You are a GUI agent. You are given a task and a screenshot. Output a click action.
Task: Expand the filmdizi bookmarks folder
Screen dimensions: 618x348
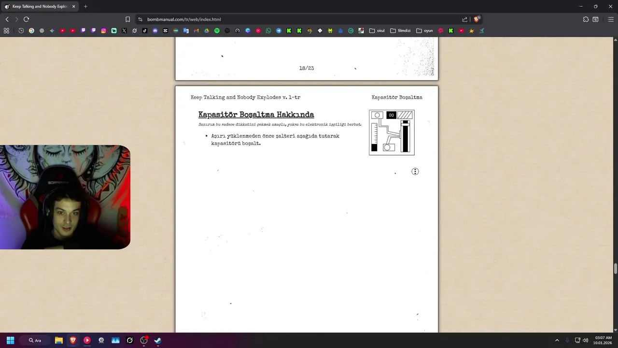(400, 30)
